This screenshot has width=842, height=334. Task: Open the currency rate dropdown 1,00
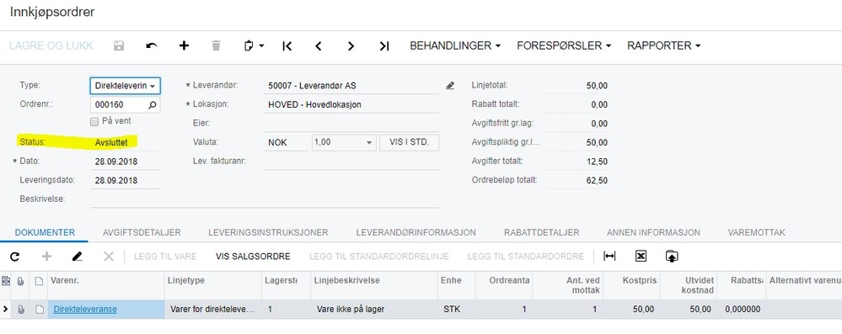[x=344, y=143]
